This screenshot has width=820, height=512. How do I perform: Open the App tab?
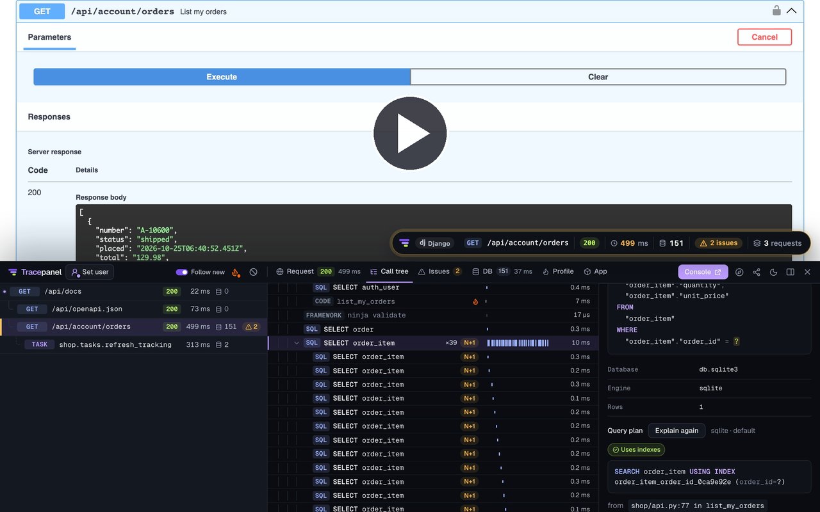(x=595, y=271)
